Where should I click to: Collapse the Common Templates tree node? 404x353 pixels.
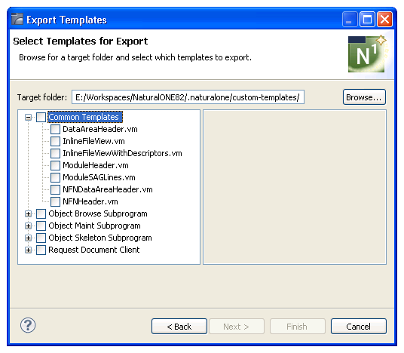point(28,118)
